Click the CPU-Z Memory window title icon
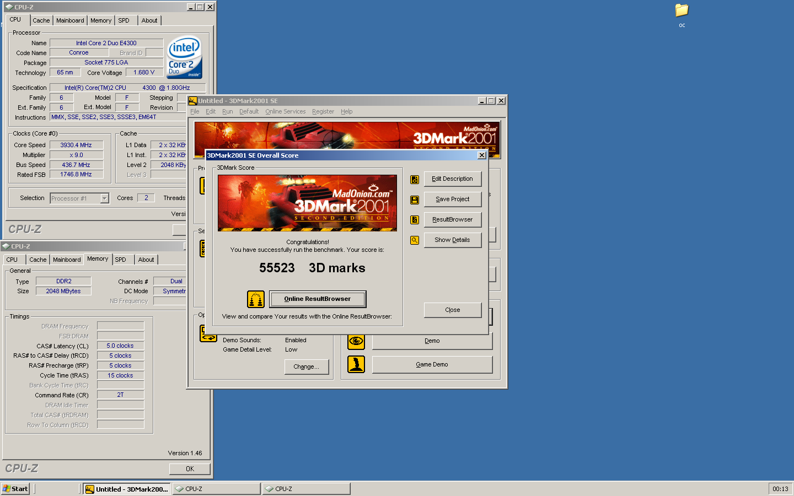 click(6, 246)
